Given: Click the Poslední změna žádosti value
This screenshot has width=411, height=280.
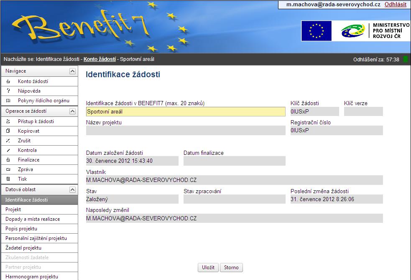Looking at the screenshot, I should tap(337, 199).
